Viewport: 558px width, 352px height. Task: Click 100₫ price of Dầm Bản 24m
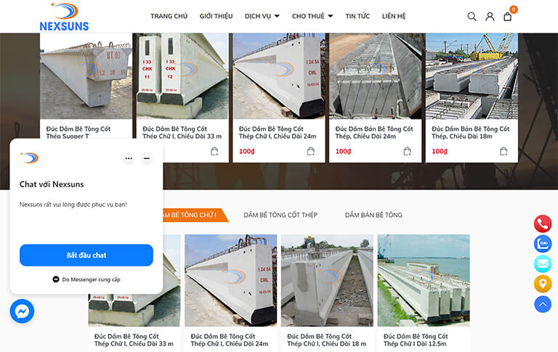[343, 152]
